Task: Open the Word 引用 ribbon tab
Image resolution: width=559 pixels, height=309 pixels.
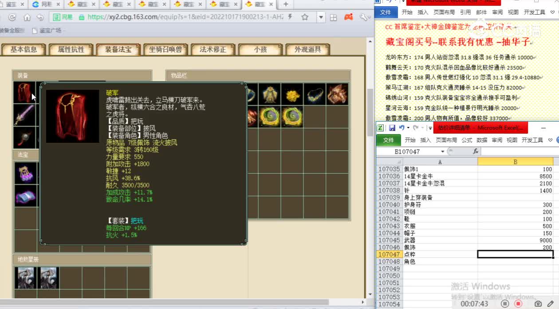Action: click(465, 12)
